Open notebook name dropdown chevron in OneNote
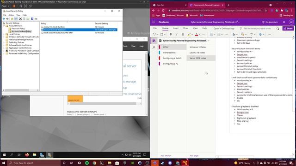Viewport: 296px width, 166px height. click(x=209, y=41)
